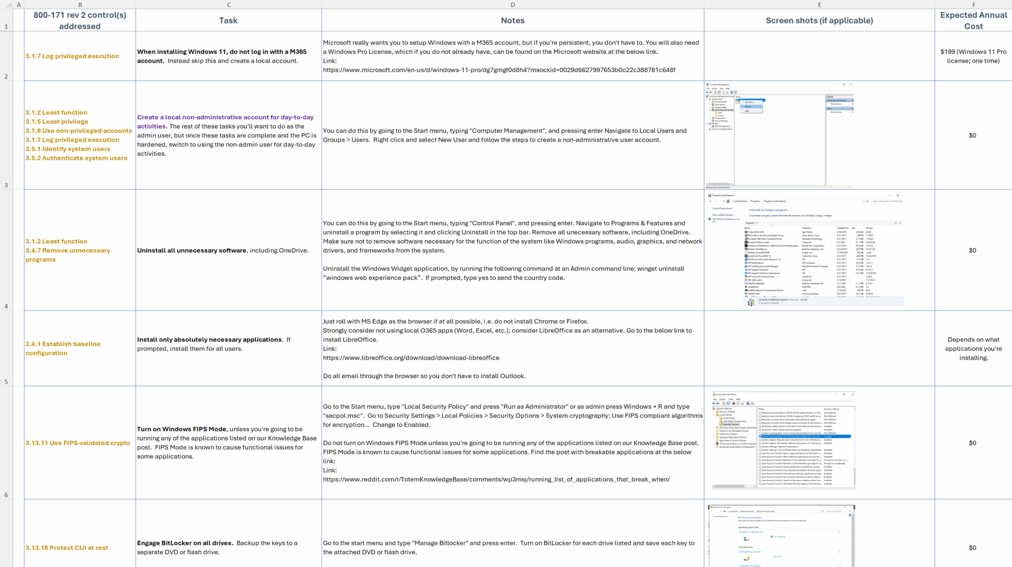The image size is (1012, 567).
Task: Click the "Turn on Windows FIPS Mode" task cell
Action: pyautogui.click(x=227, y=443)
